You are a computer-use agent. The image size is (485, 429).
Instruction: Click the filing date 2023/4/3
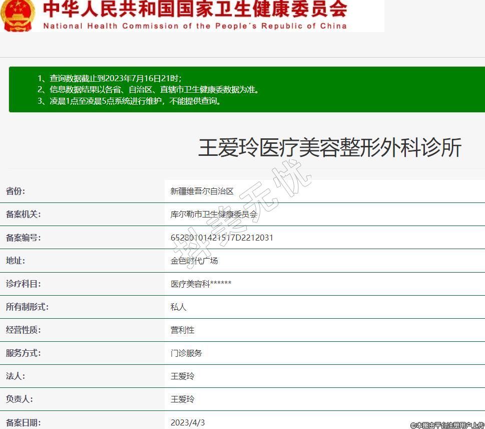(188, 422)
